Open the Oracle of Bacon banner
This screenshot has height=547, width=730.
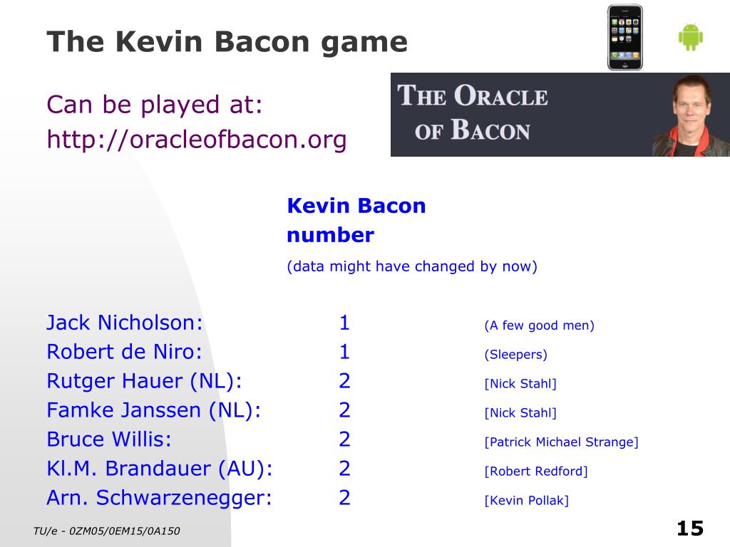click(x=560, y=115)
